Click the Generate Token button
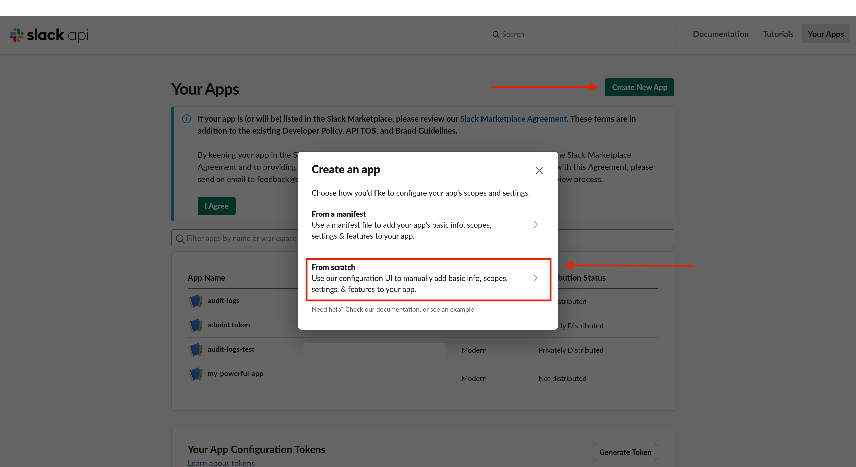This screenshot has height=467, width=856. click(x=625, y=452)
